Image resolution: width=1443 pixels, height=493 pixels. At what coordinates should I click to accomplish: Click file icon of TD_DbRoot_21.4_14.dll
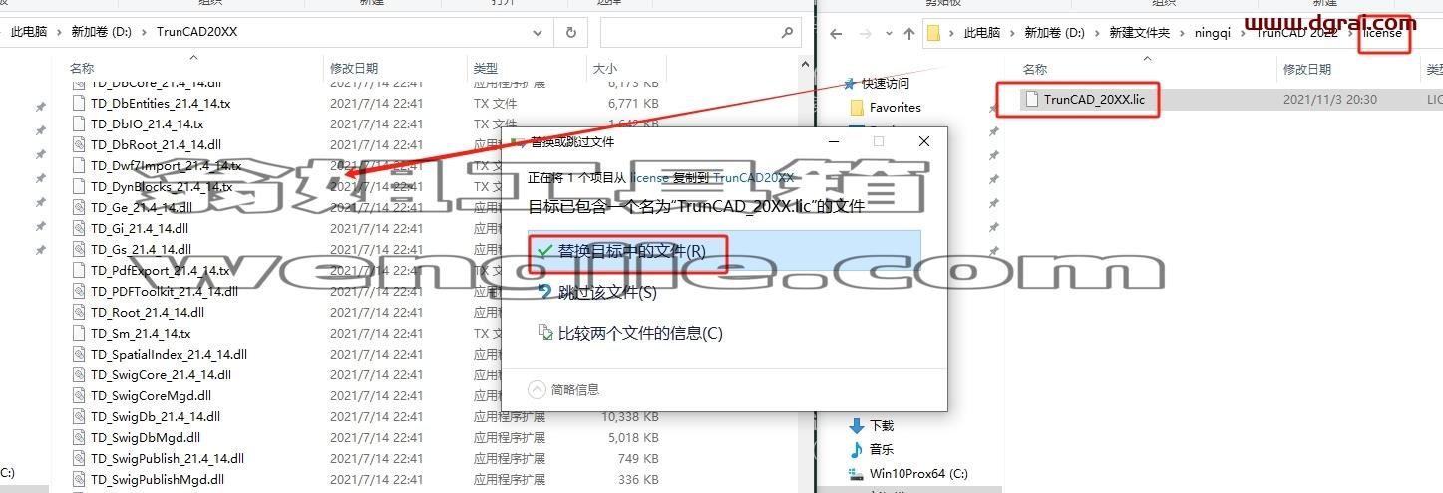pyautogui.click(x=80, y=144)
